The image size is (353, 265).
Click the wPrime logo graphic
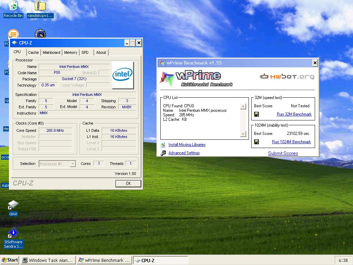point(196,78)
